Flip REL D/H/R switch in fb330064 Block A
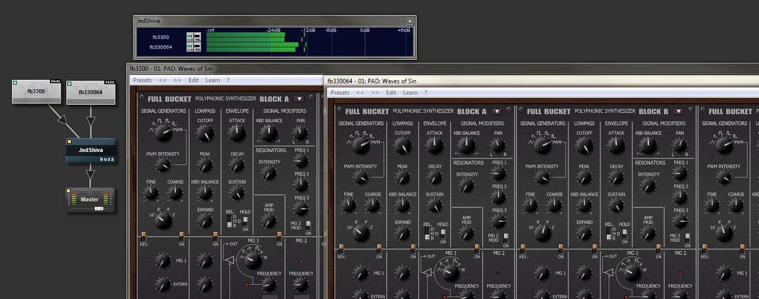The image size is (759, 299). click(x=428, y=234)
